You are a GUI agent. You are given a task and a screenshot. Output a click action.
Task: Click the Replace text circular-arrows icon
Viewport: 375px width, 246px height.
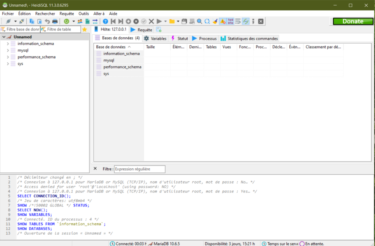[x=207, y=21]
